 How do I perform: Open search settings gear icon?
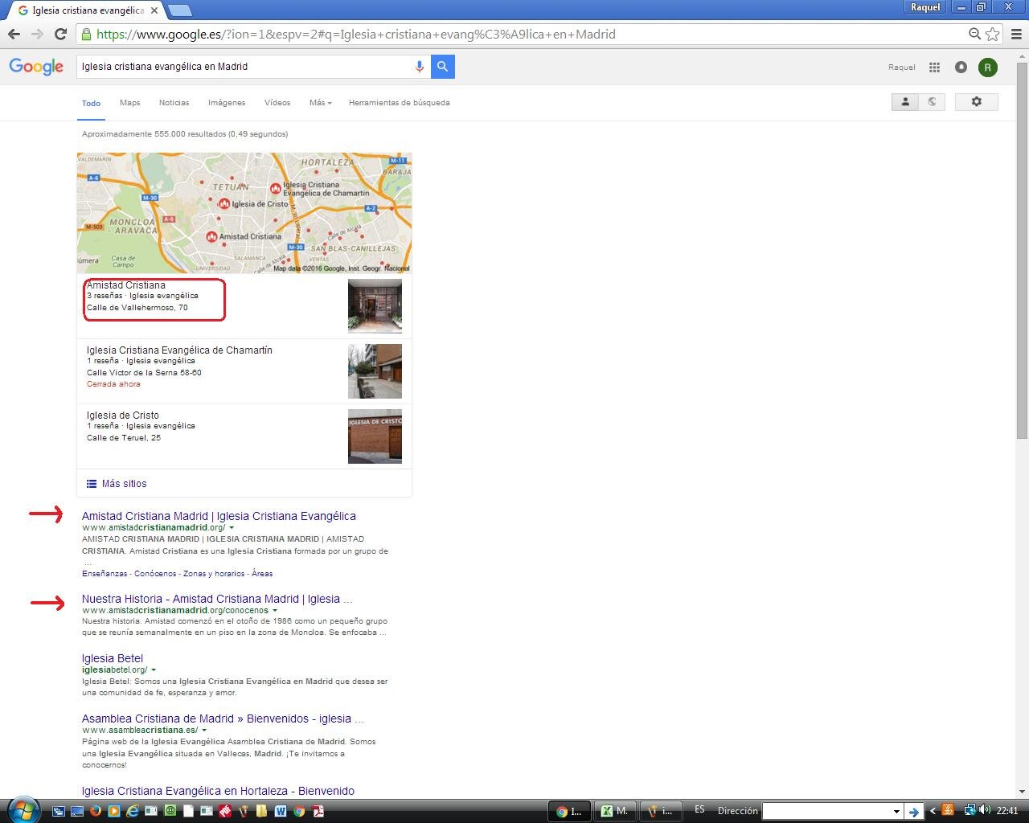pos(977,102)
